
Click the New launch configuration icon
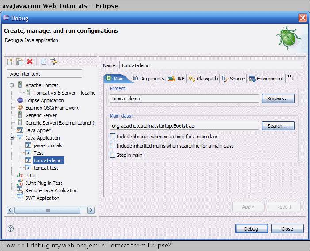10,61
